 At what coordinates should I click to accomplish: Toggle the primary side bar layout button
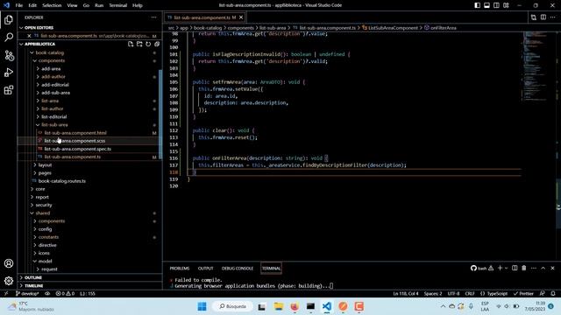tap(477, 5)
